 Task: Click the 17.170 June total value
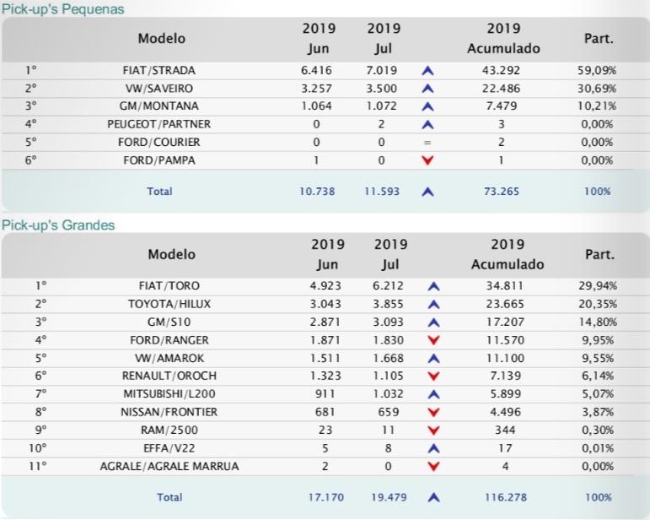click(x=326, y=497)
